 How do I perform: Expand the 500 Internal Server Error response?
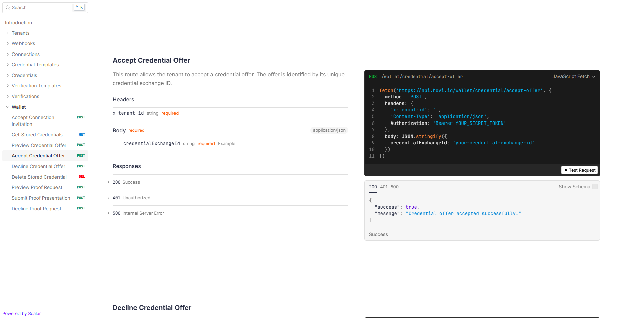coord(108,213)
